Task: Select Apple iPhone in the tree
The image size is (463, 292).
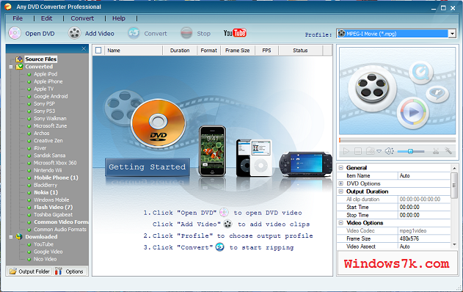Action: pyautogui.click(x=48, y=81)
